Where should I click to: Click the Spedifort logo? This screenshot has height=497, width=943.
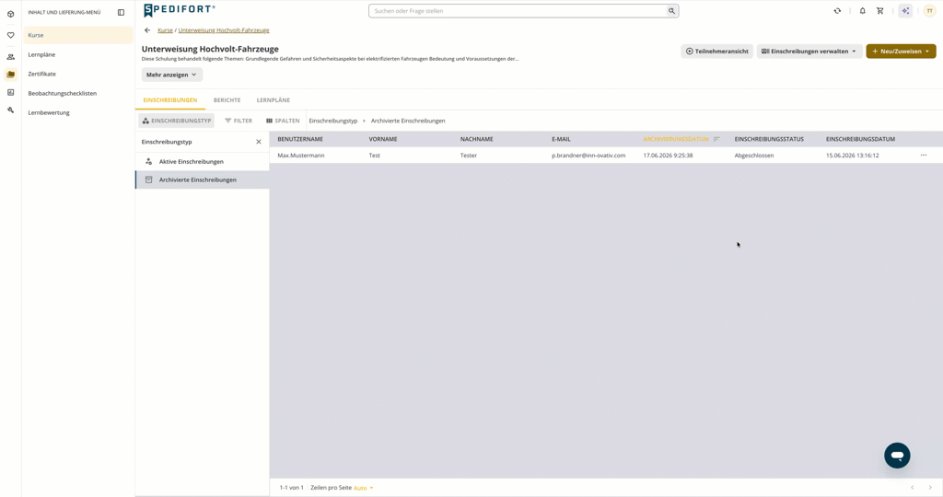180,10
